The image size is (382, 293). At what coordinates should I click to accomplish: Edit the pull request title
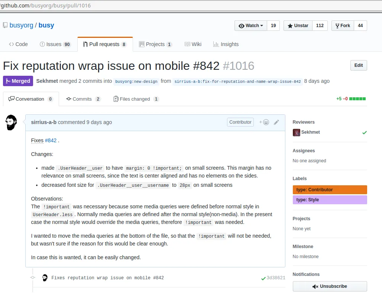click(359, 65)
